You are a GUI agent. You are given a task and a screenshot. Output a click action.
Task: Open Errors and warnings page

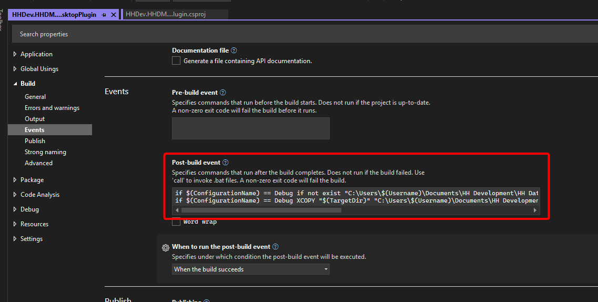pos(52,108)
